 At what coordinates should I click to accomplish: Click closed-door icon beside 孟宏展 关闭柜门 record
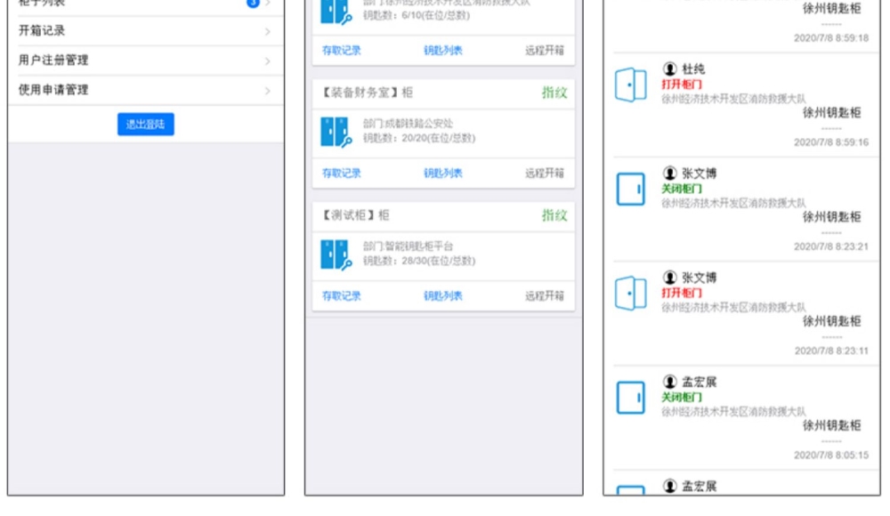pyautogui.click(x=631, y=397)
